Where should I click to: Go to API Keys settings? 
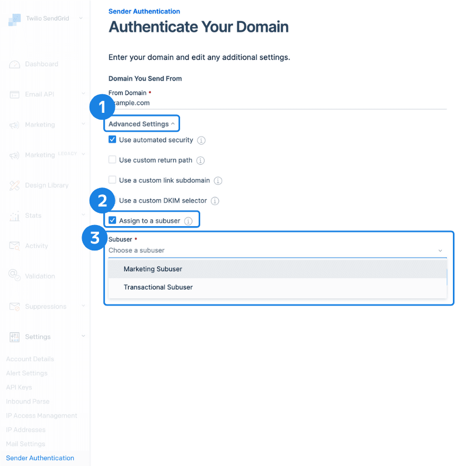point(19,387)
